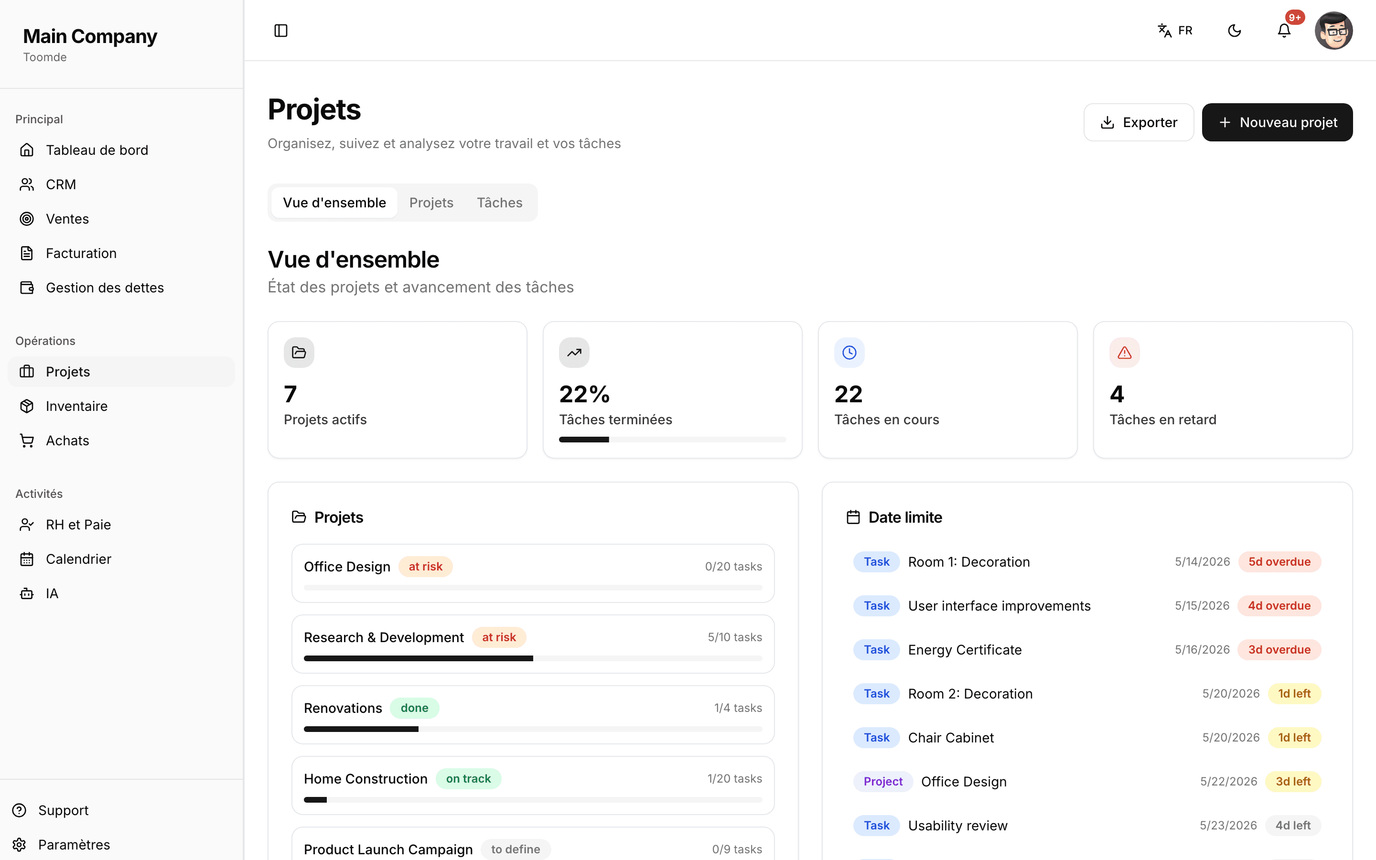Open FR language selector
Image resolution: width=1376 pixels, height=860 pixels.
(1175, 31)
